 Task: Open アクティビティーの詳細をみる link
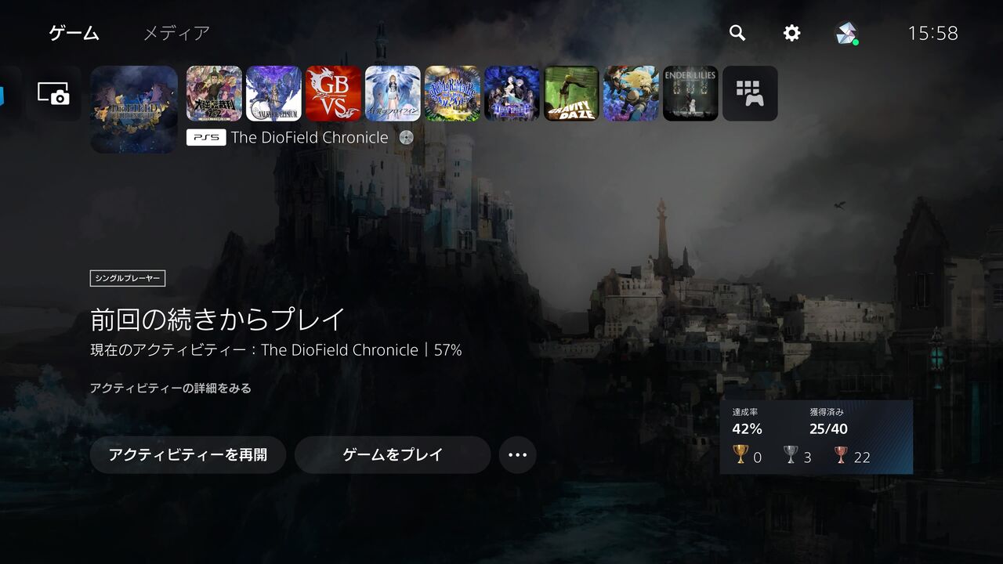pyautogui.click(x=171, y=388)
